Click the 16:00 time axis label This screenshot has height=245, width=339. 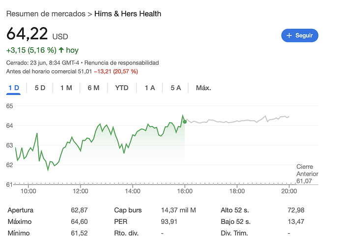click(185, 191)
